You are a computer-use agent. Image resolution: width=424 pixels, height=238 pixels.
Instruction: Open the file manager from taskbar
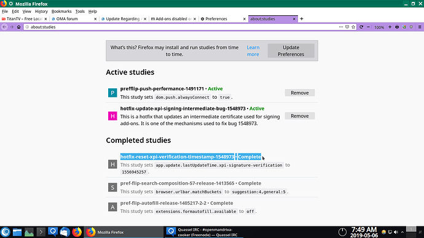(x=17, y=232)
